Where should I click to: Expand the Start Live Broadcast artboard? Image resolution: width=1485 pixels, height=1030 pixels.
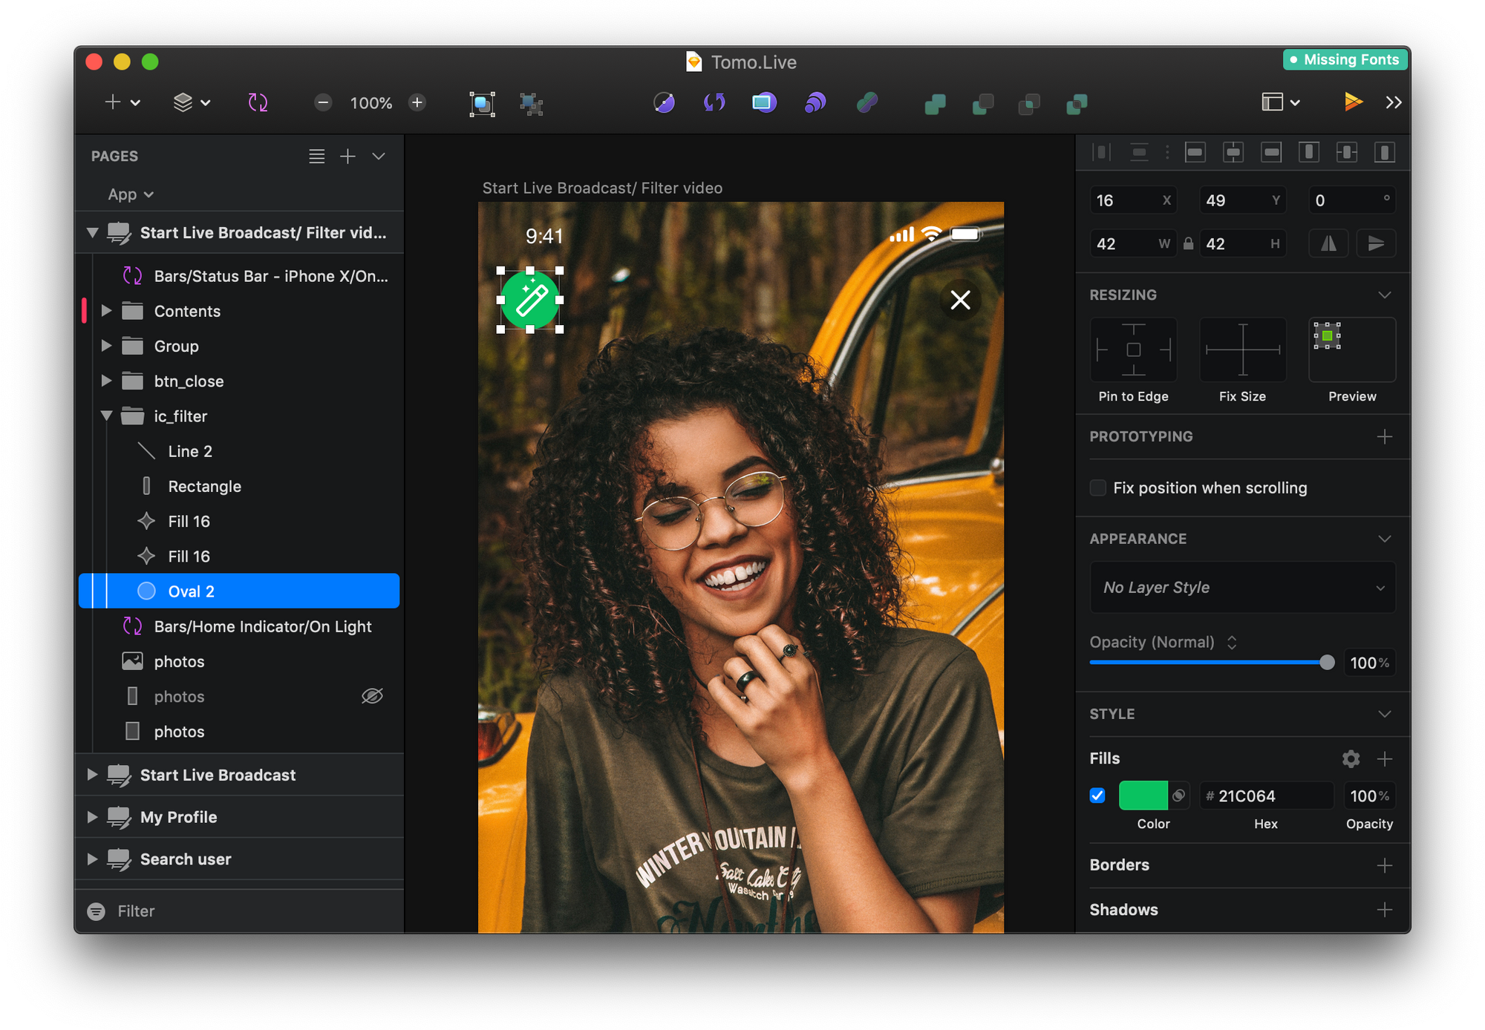(x=92, y=775)
